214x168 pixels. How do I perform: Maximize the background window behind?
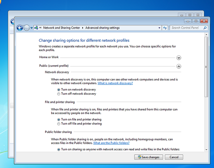190,15
